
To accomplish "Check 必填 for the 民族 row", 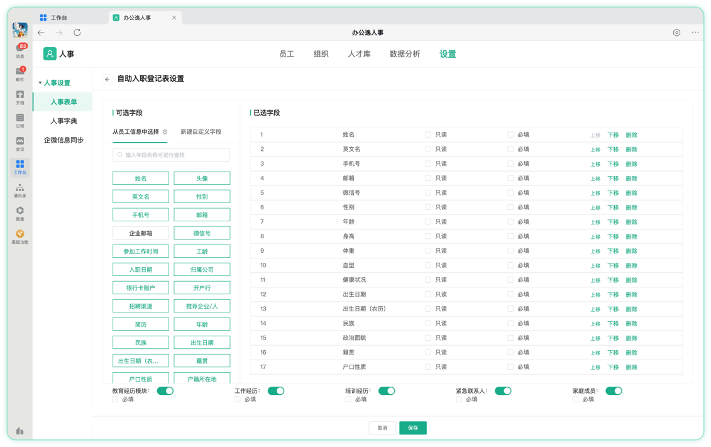I will tap(510, 323).
